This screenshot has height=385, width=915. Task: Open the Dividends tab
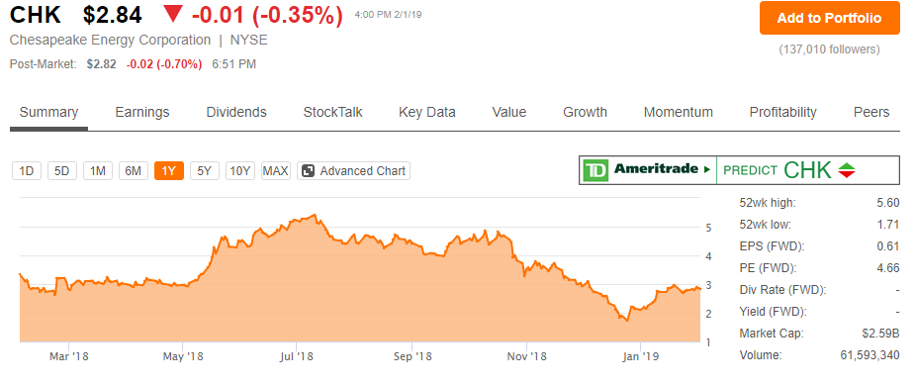[x=236, y=112]
